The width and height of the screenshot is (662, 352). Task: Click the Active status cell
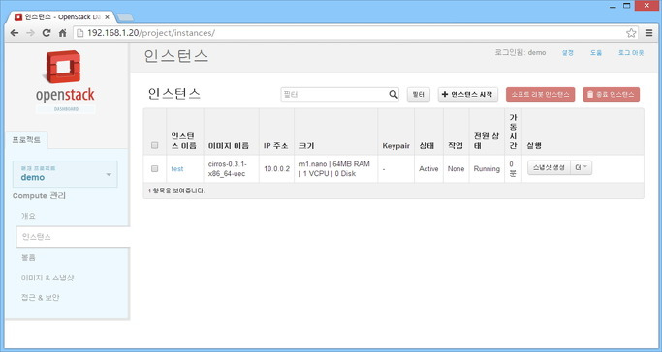point(428,169)
